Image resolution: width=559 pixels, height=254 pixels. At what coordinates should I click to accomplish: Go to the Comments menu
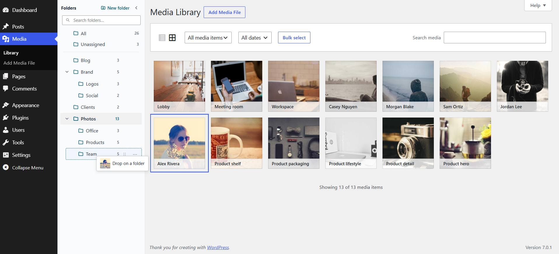click(x=25, y=88)
